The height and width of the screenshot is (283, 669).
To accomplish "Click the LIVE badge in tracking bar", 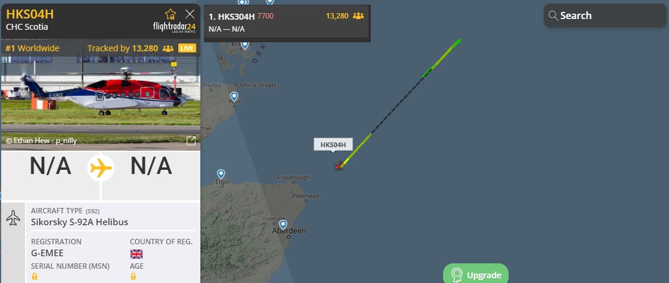I will tap(187, 48).
